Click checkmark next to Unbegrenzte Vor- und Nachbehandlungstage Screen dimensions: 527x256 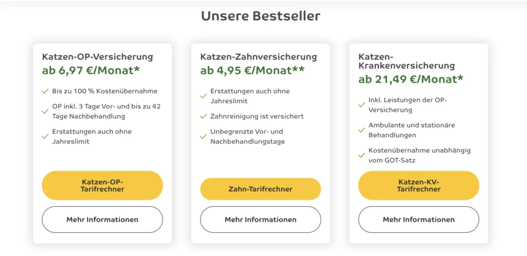[203, 136]
